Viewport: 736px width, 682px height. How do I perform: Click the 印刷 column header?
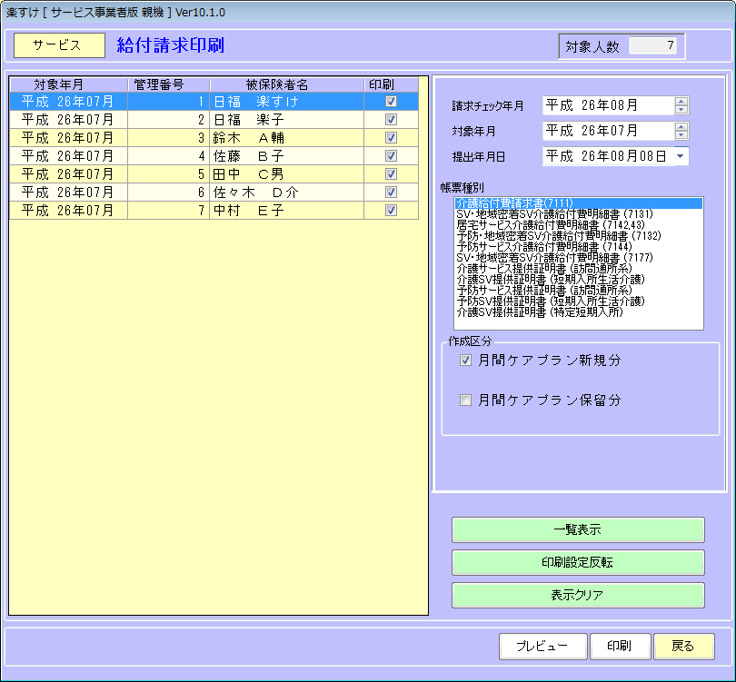391,84
